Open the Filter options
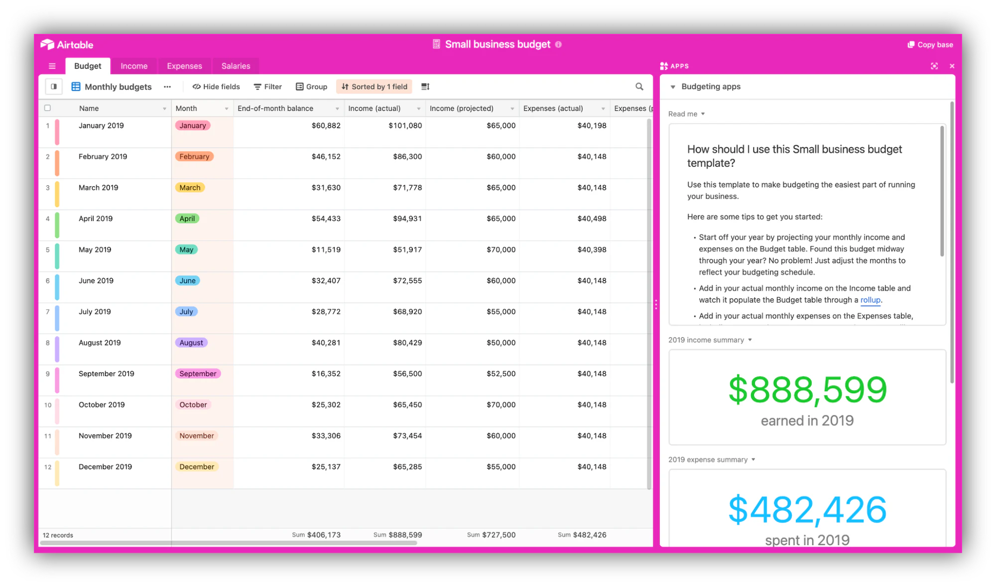Image resolution: width=996 pixels, height=587 pixels. click(x=268, y=87)
